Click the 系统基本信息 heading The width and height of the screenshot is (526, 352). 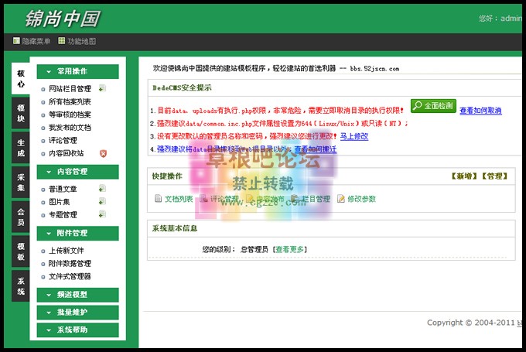175,228
